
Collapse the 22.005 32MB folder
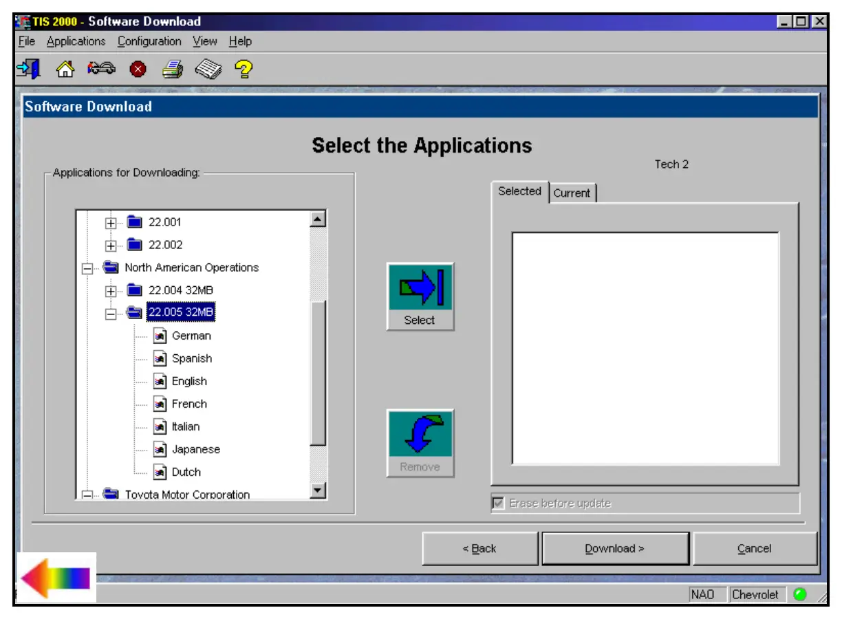coord(110,314)
